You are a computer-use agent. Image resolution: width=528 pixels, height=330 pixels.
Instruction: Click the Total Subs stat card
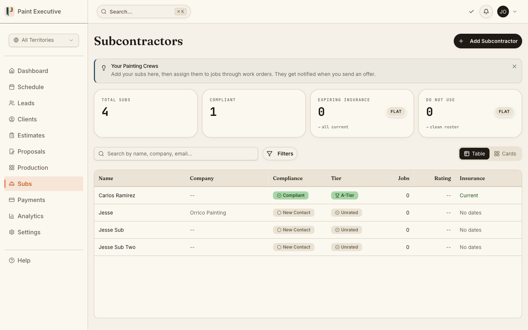click(146, 113)
